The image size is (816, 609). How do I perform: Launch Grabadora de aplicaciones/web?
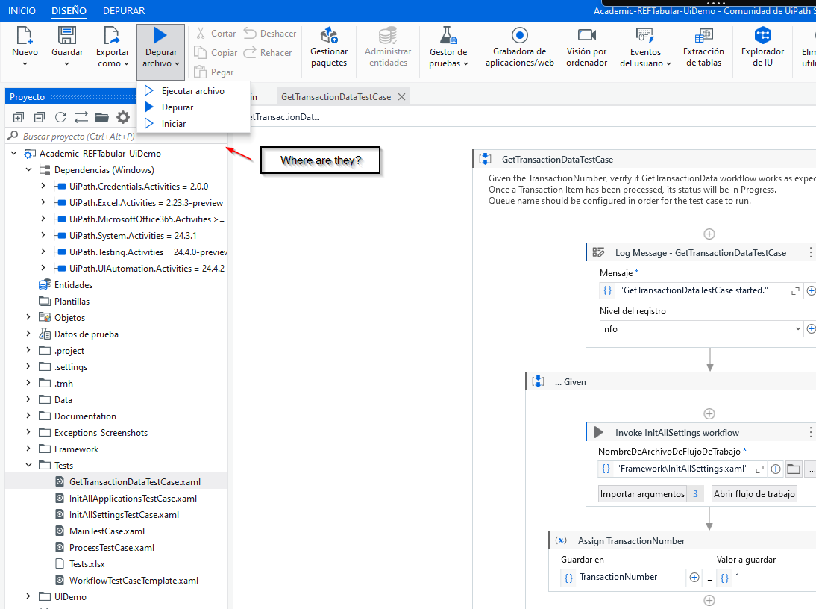click(x=519, y=47)
